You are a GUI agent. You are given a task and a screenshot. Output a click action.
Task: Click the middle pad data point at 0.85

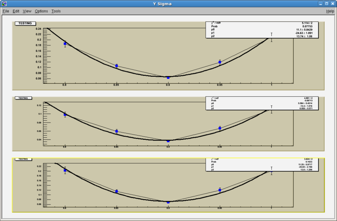click(117, 131)
